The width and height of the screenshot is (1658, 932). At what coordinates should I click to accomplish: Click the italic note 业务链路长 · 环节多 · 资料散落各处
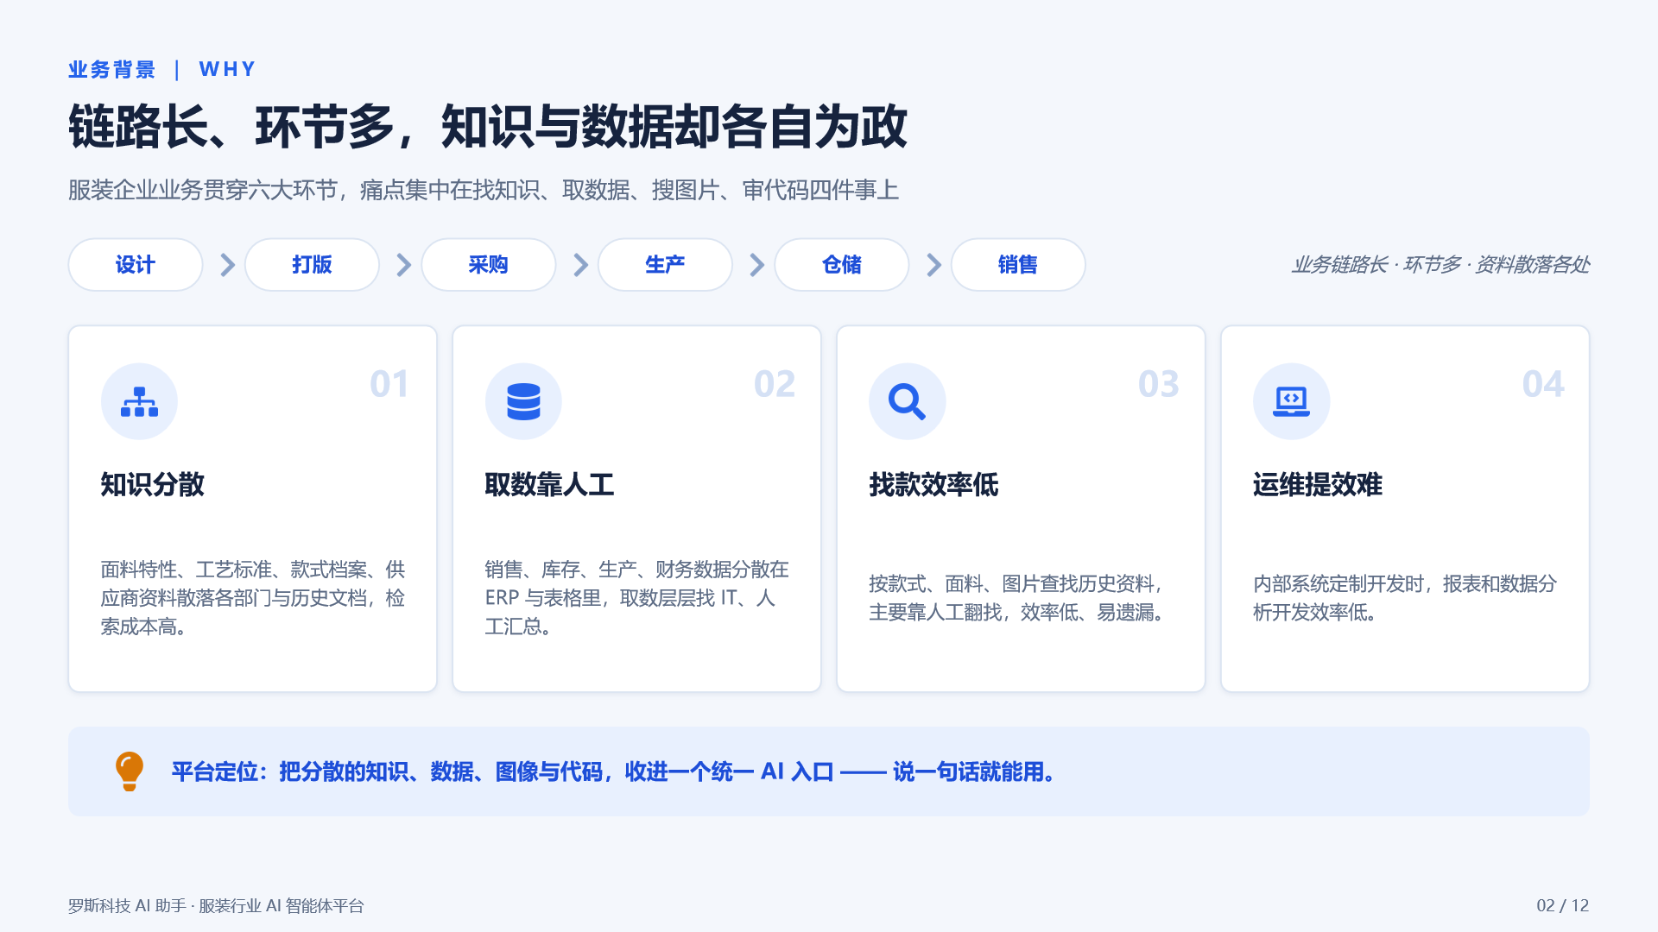click(1440, 265)
